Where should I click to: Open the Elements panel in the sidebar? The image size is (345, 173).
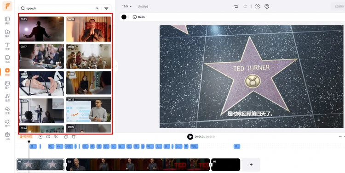tap(7, 110)
